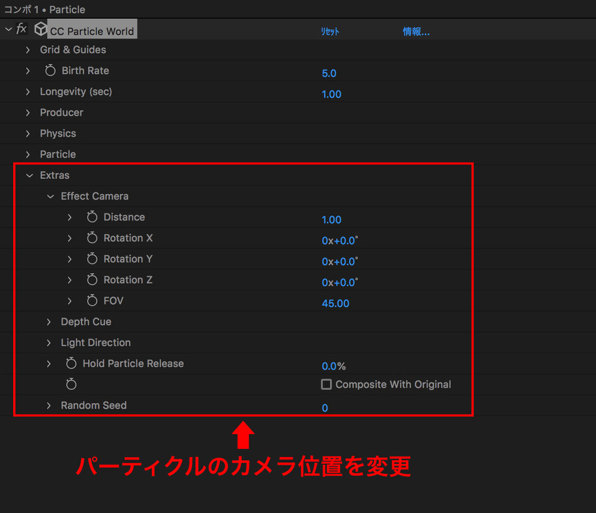The image size is (596, 513).
Task: Click the 3D cube icon beside CC Particle World
Action: 40,29
